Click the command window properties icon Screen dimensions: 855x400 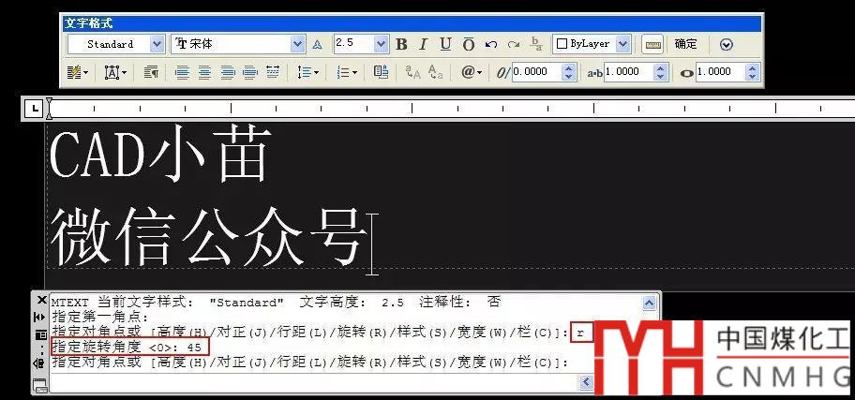click(40, 334)
